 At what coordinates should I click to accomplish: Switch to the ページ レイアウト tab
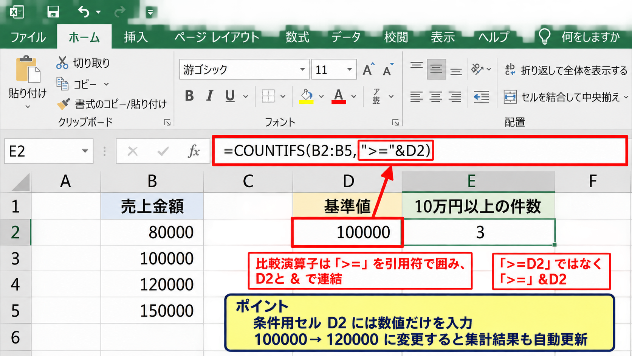click(x=217, y=37)
